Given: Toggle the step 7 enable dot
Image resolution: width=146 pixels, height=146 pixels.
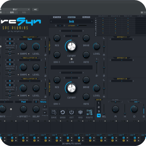Looking at the screenshot, I should (x=60, y=121).
